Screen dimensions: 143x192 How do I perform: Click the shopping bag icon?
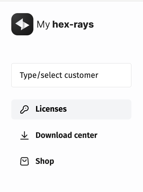click(x=24, y=161)
